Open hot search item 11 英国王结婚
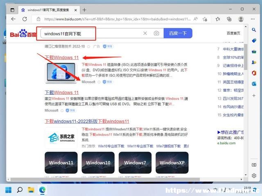Screen dimensions: 262x196 tap(233, 82)
